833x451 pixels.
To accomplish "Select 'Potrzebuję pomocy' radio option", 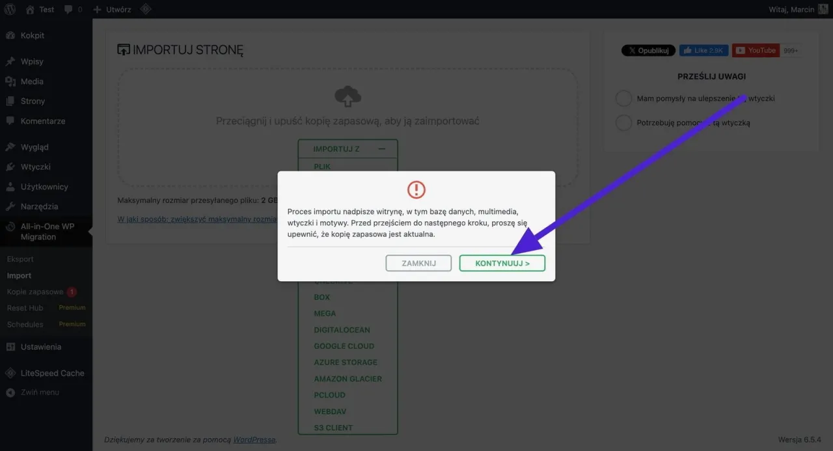I will point(623,122).
